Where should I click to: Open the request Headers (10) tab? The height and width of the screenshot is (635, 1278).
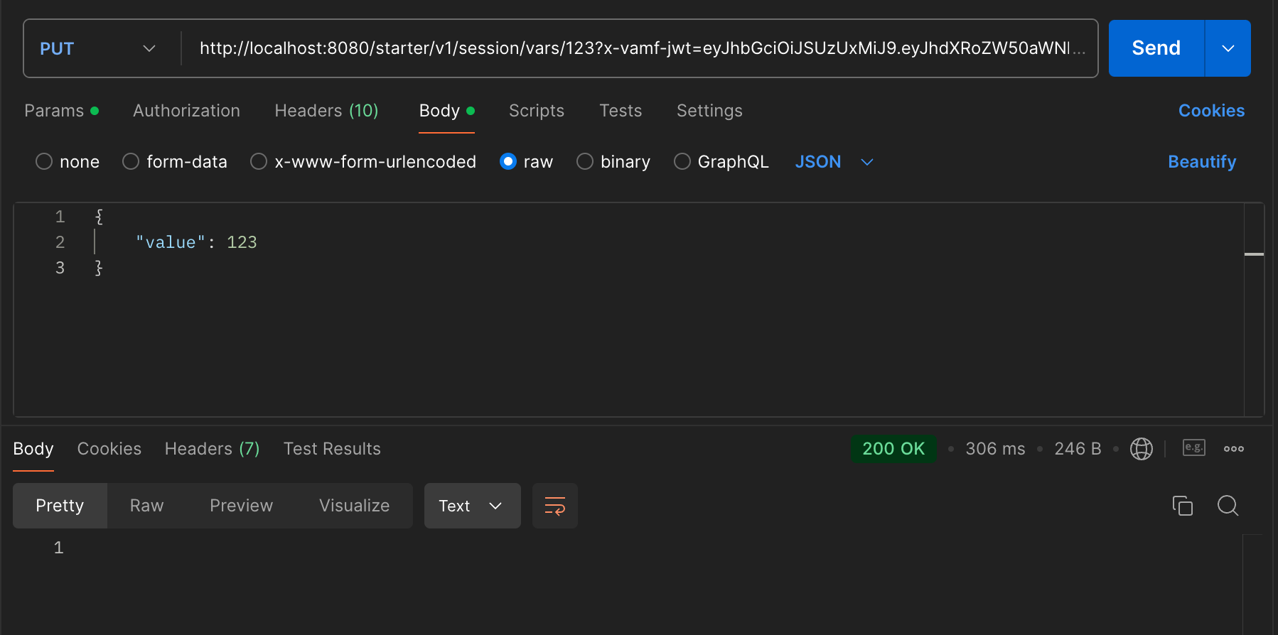point(326,111)
